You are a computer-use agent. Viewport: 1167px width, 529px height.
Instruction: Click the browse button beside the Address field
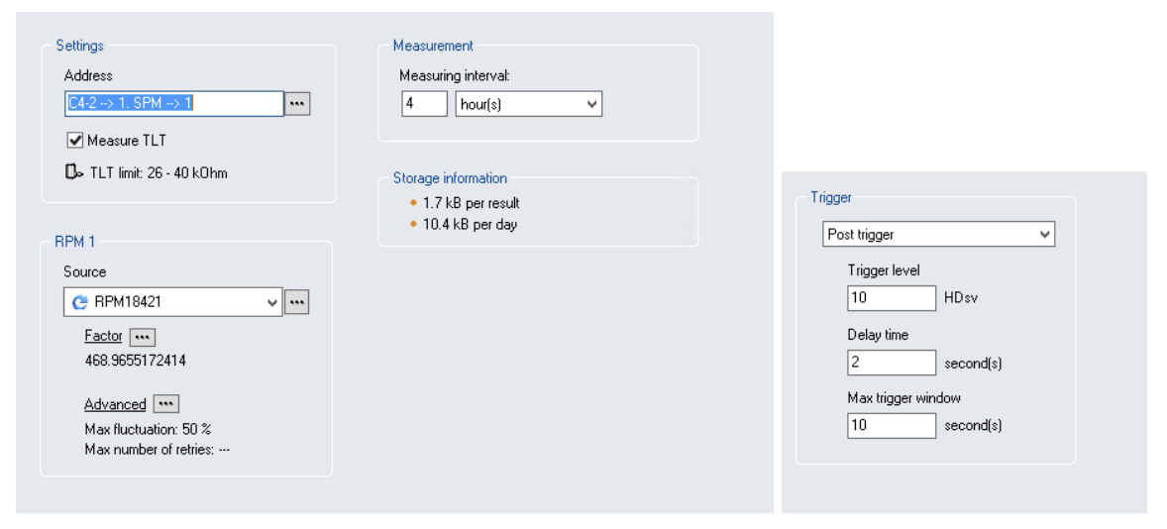tap(297, 103)
